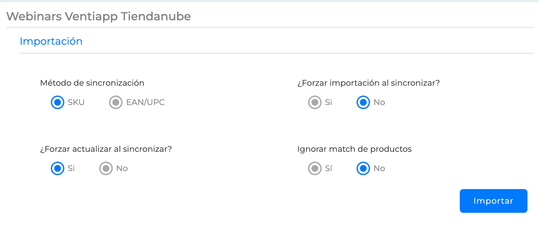This screenshot has height=225, width=539.
Task: Select Sí for Ignorar match de productos
Action: click(315, 168)
